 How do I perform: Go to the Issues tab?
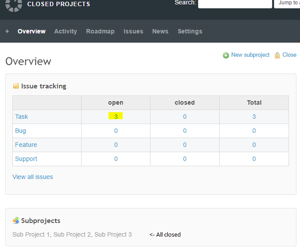[x=133, y=31]
